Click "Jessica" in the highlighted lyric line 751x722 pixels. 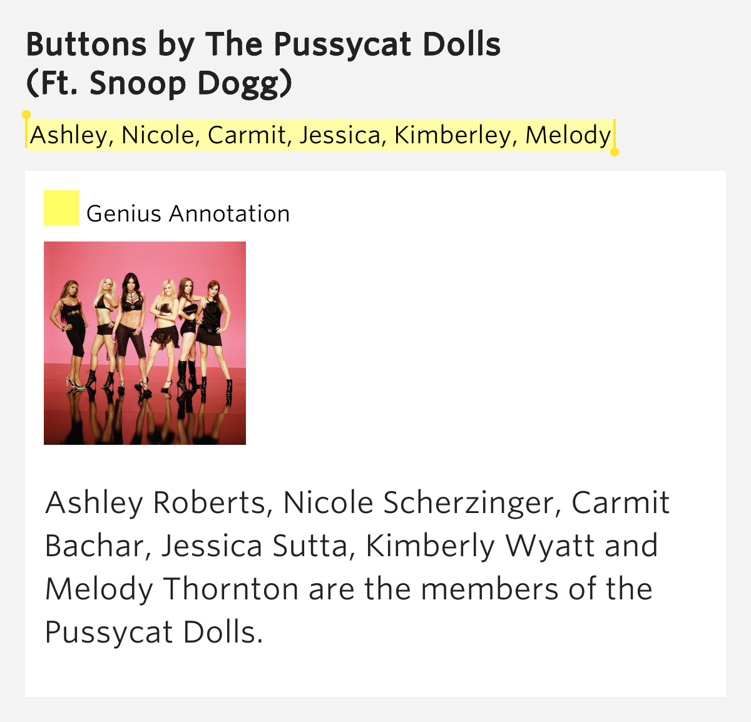340,135
